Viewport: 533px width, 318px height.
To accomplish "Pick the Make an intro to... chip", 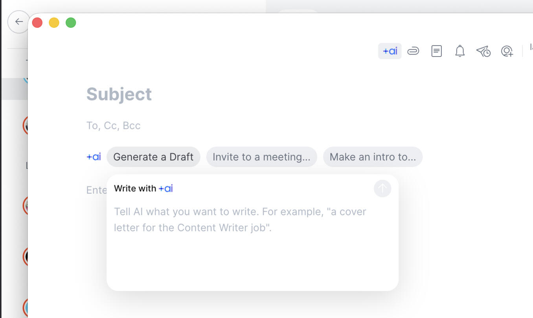I will pyautogui.click(x=373, y=157).
